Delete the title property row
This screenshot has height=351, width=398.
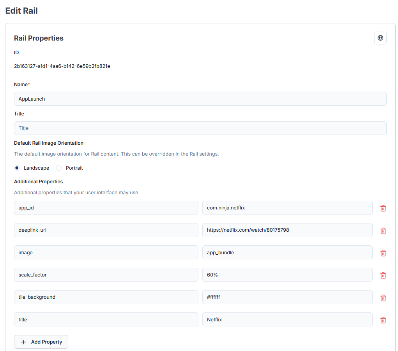tap(383, 320)
